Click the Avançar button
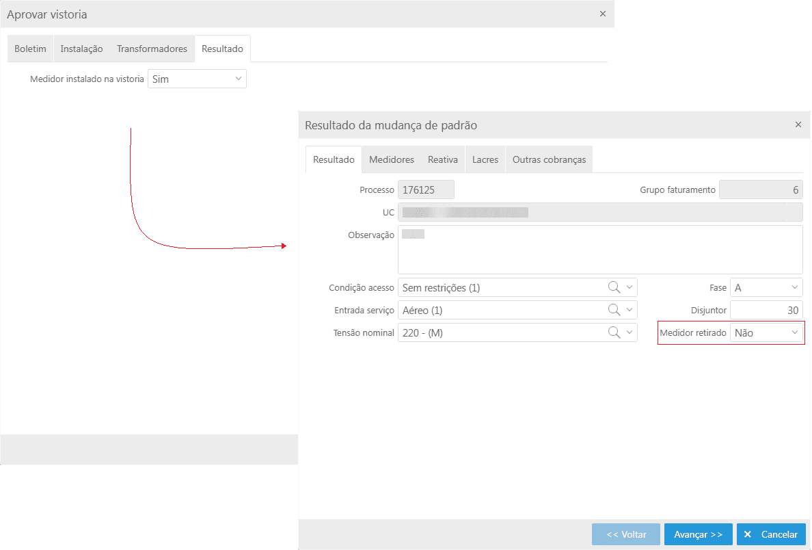The image size is (812, 550). click(x=698, y=534)
